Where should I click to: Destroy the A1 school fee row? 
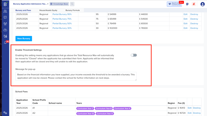[197, 108]
